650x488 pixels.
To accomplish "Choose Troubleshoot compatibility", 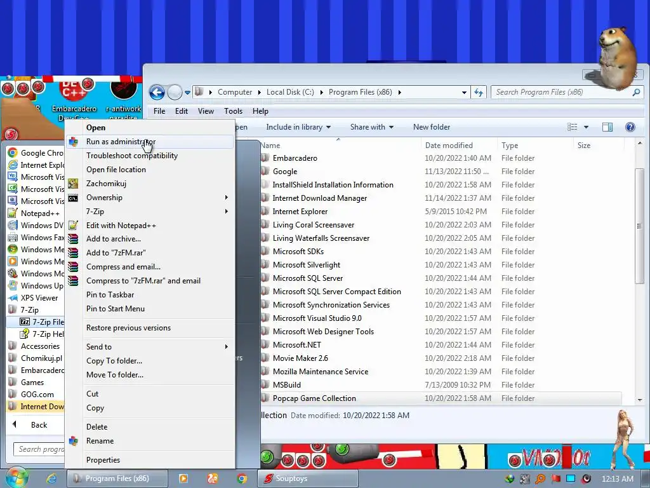I will [132, 156].
